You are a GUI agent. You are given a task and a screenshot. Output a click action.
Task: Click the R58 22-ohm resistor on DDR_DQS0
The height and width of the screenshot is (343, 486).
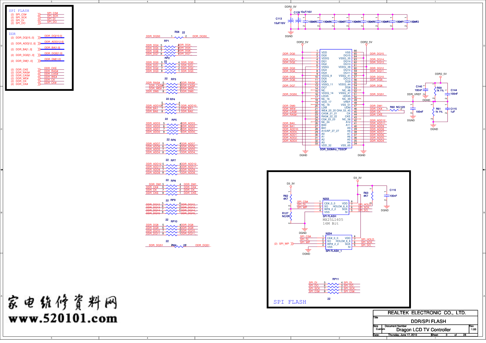click(179, 36)
